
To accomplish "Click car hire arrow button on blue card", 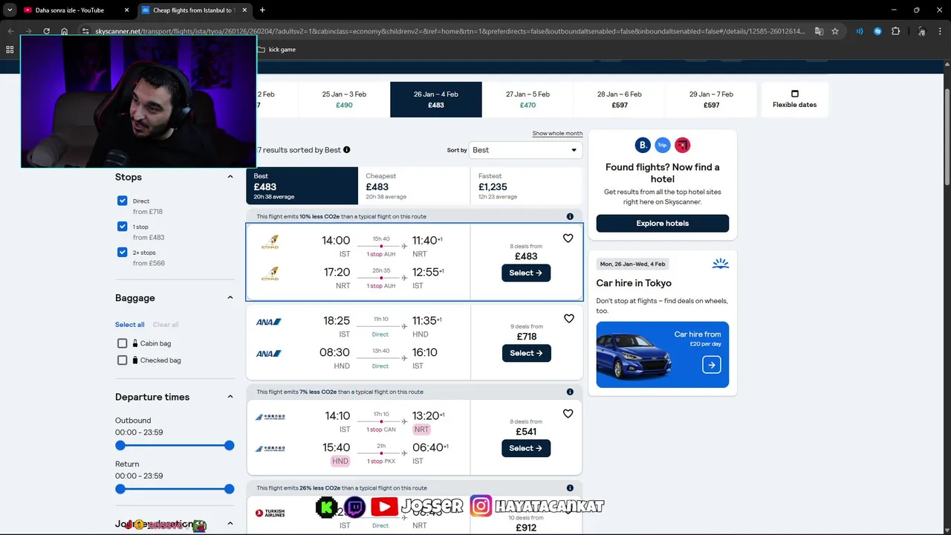I will [x=712, y=365].
